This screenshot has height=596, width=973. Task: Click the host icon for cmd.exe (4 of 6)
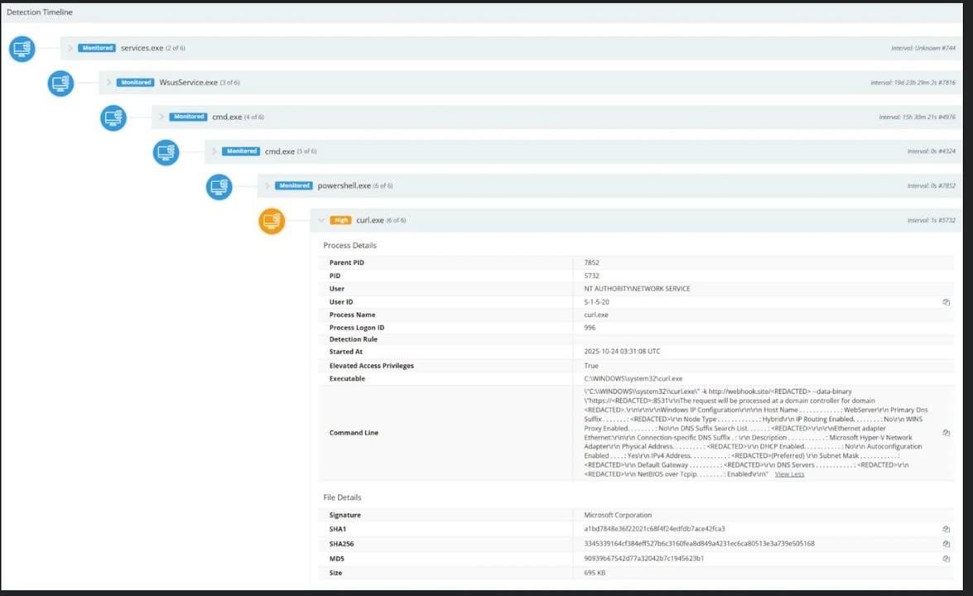(113, 118)
